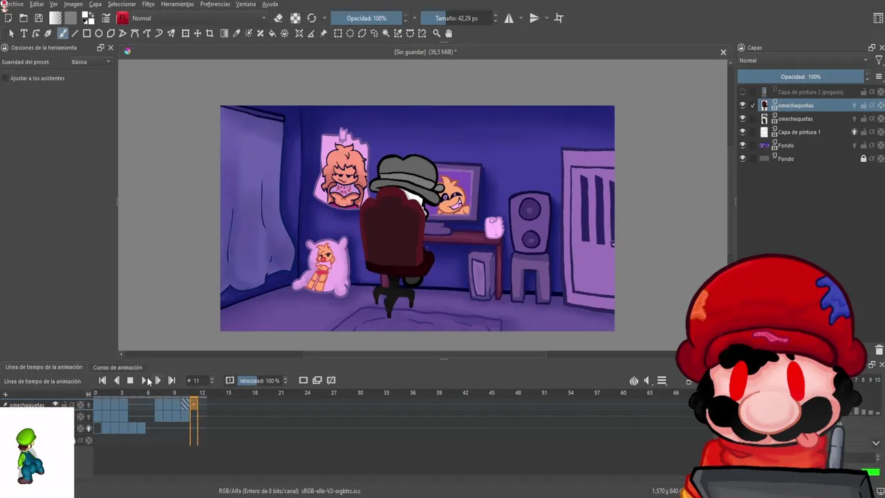
Task: Unlock the bottom Fondo layer
Action: pos(863,158)
